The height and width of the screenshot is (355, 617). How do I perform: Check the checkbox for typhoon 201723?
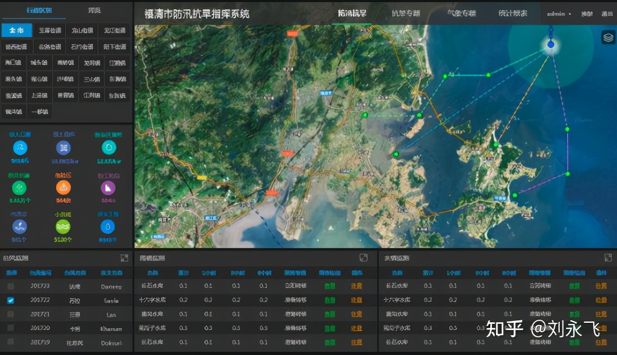[10, 286]
